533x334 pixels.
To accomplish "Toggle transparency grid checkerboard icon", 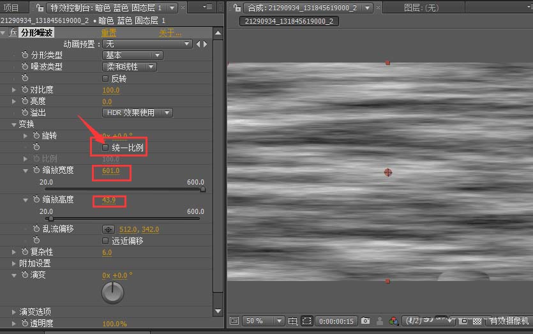I will 477,321.
